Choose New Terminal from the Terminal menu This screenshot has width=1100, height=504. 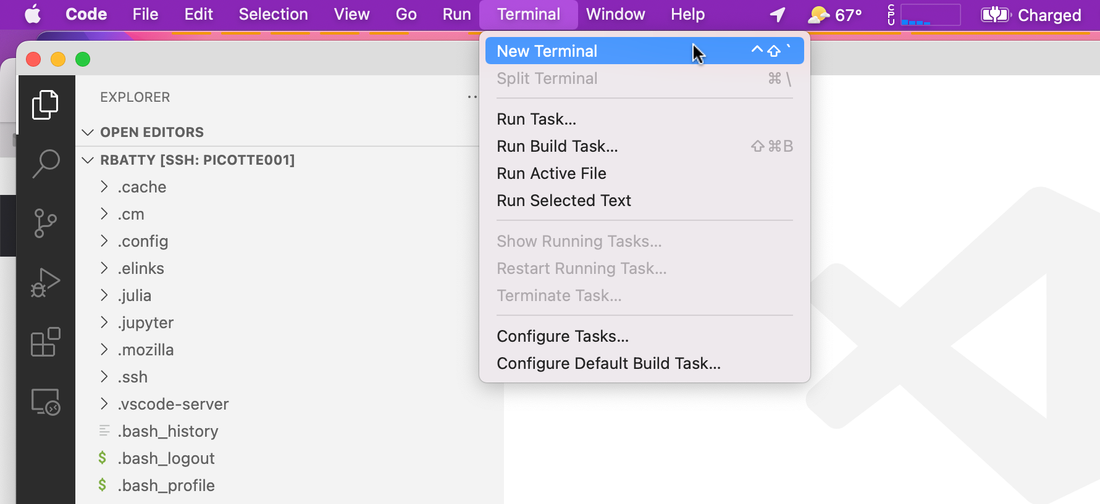point(644,51)
